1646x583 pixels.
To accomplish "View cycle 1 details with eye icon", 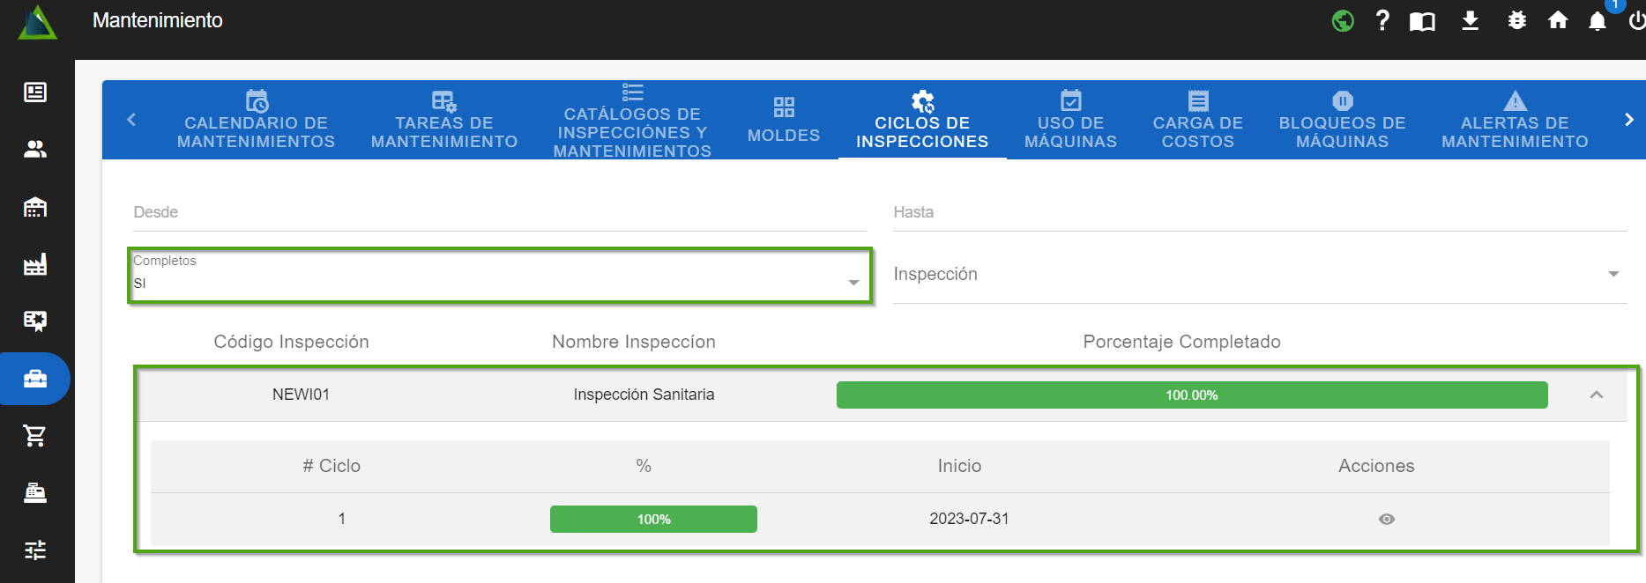I will click(x=1386, y=520).
